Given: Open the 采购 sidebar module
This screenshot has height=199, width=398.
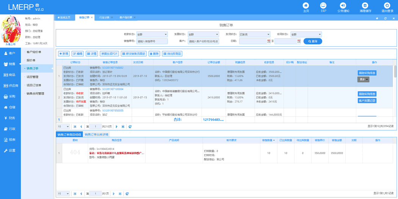Looking at the screenshot, I should 10,96.
